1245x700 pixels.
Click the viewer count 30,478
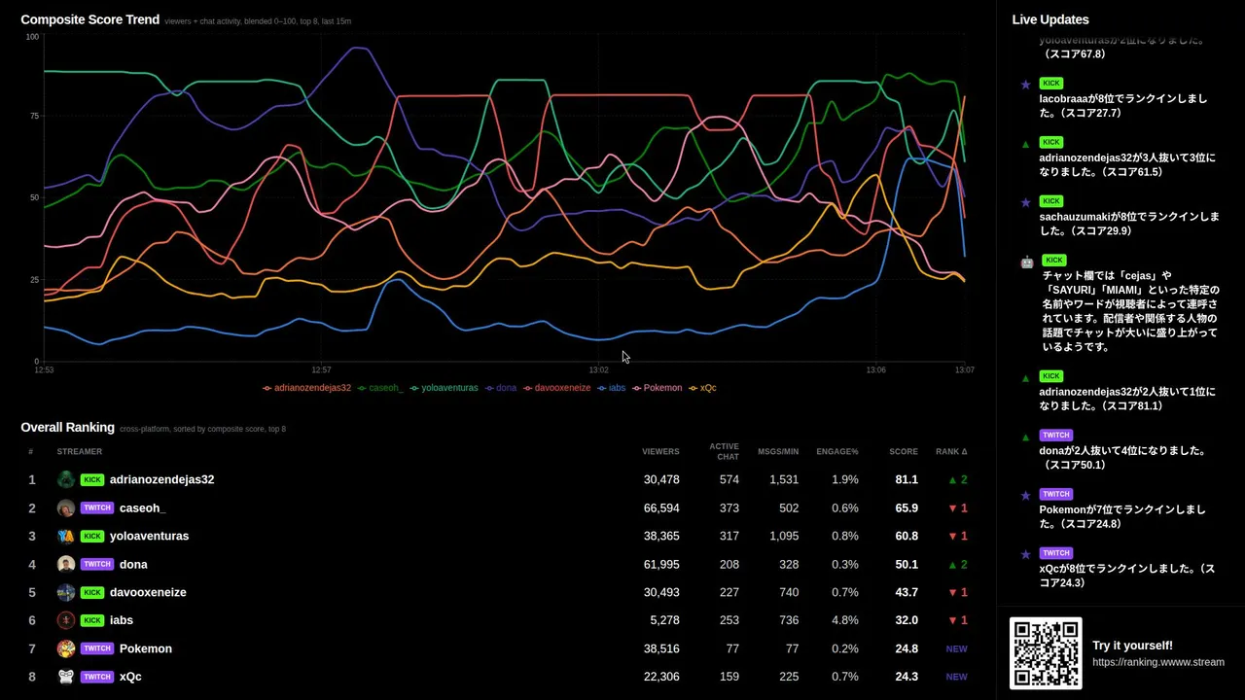coord(661,479)
